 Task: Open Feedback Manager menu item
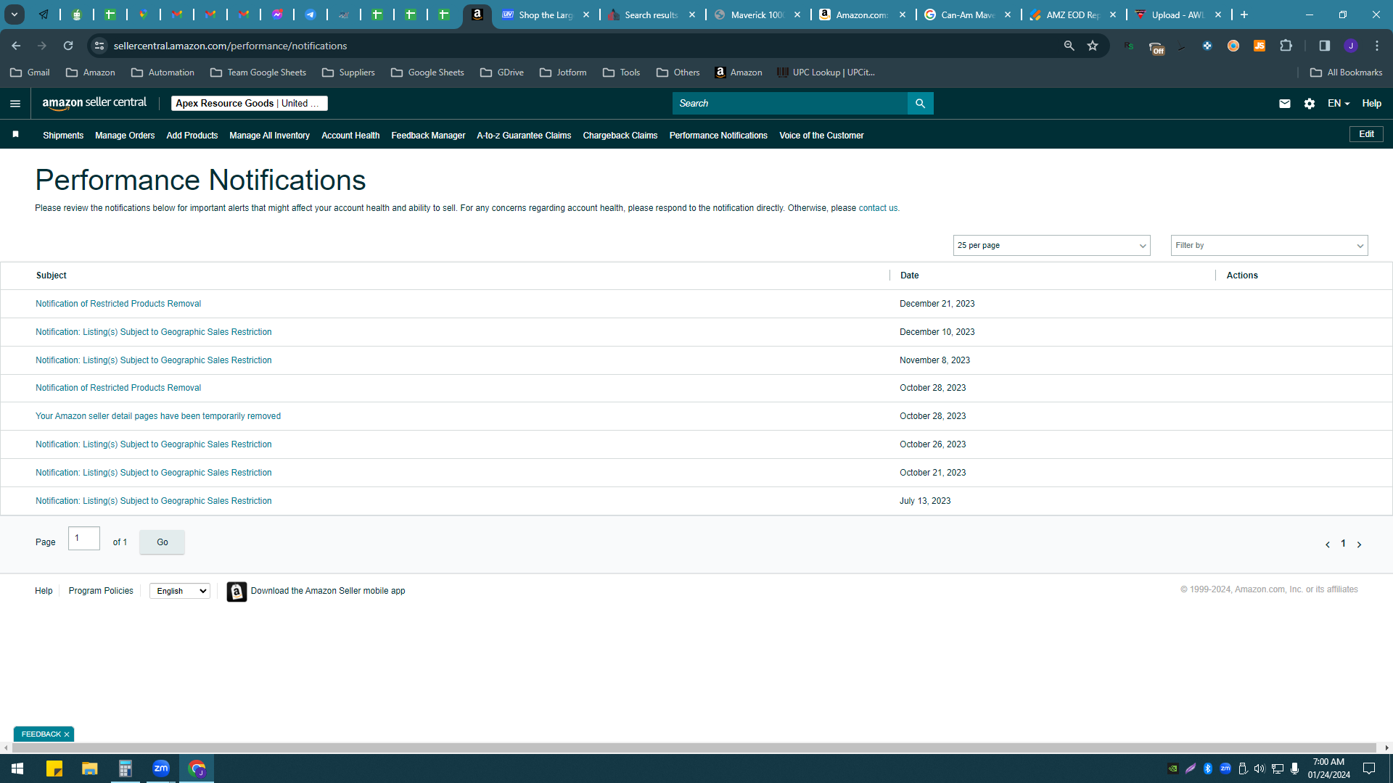428,136
